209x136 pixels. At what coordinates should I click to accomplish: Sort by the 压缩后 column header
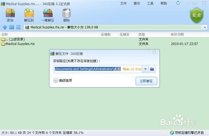[x=128, y=34]
